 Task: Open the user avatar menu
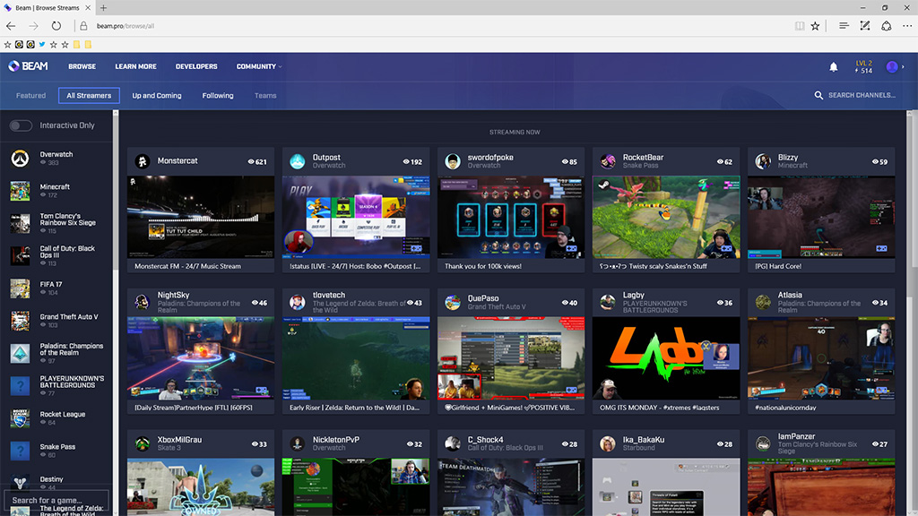pyautogui.click(x=892, y=66)
